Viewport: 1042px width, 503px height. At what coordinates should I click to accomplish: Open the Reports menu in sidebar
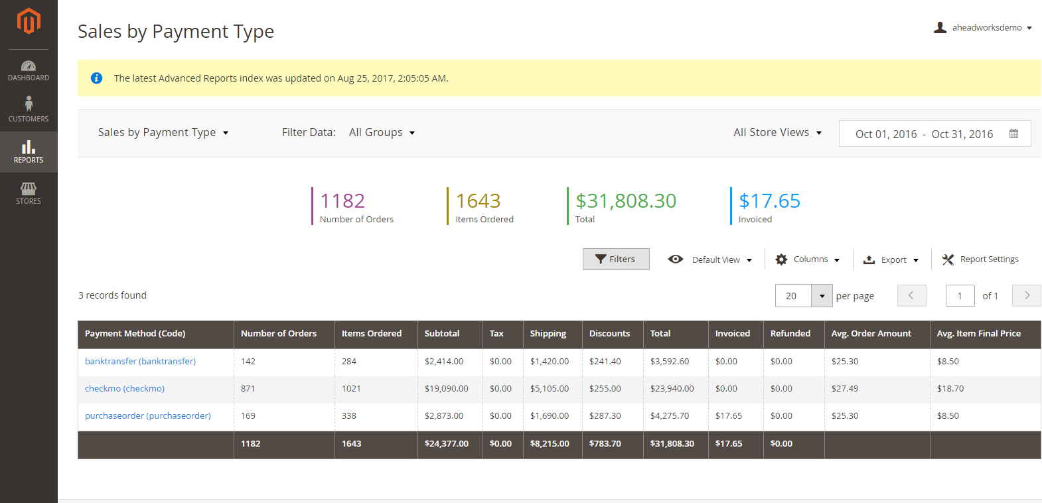pyautogui.click(x=29, y=152)
